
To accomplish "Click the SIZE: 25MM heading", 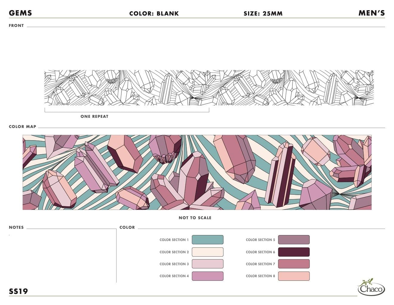I will pyautogui.click(x=263, y=13).
